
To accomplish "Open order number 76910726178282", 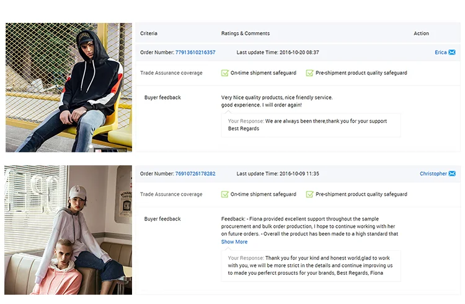I will tap(195, 174).
